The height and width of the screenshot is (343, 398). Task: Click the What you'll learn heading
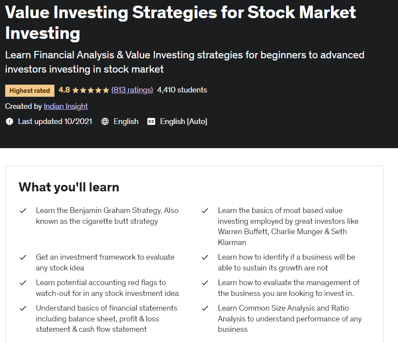[69, 187]
